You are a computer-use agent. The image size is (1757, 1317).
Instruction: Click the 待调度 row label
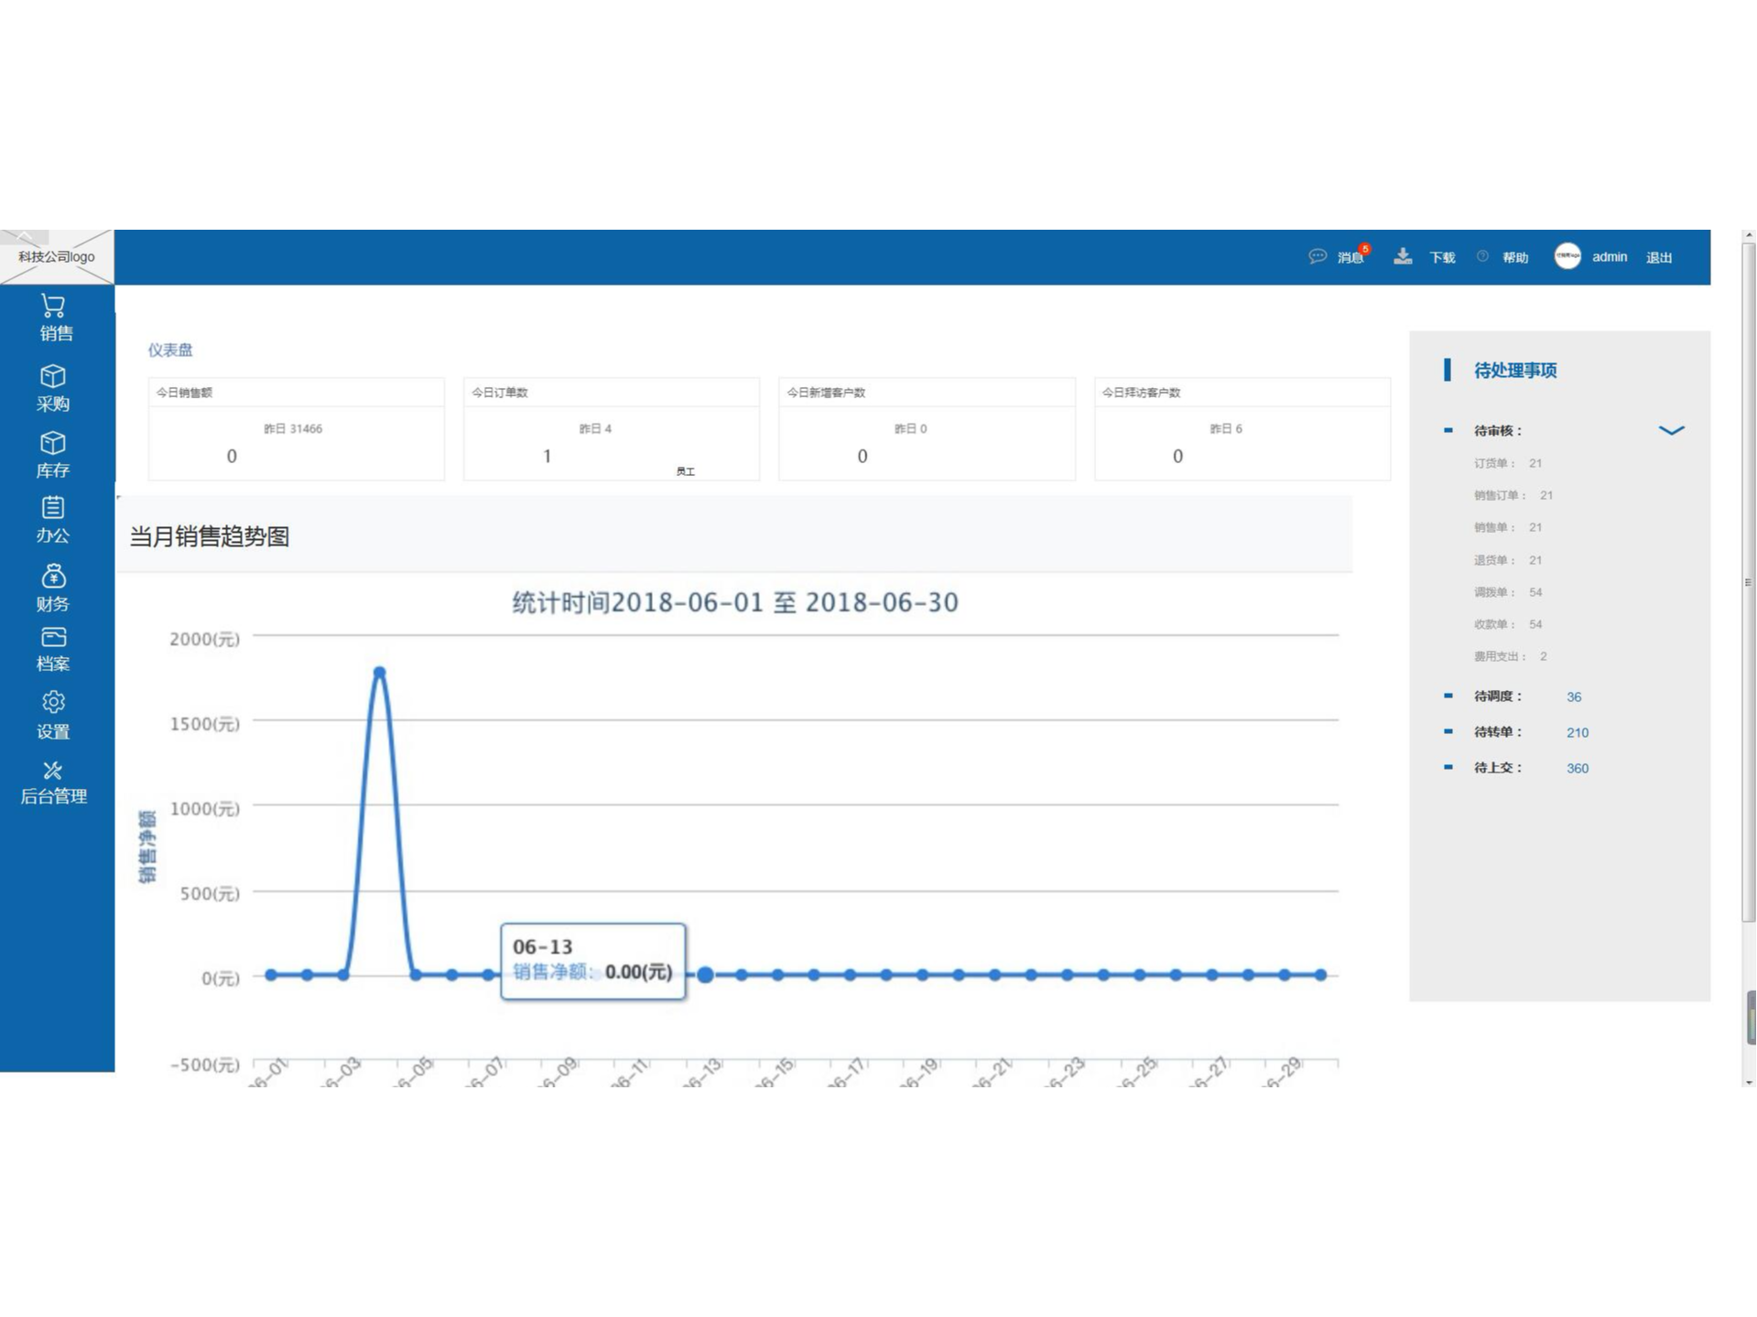[1498, 696]
